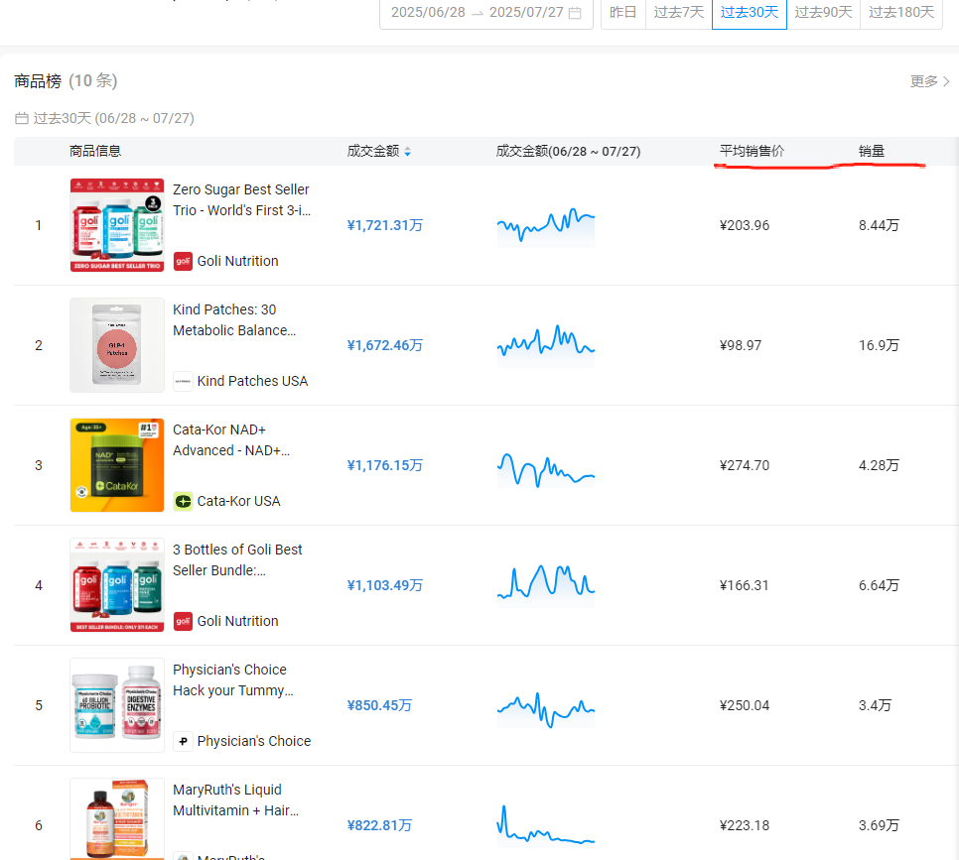Click the sales amount ¥1,672.46万

385,345
